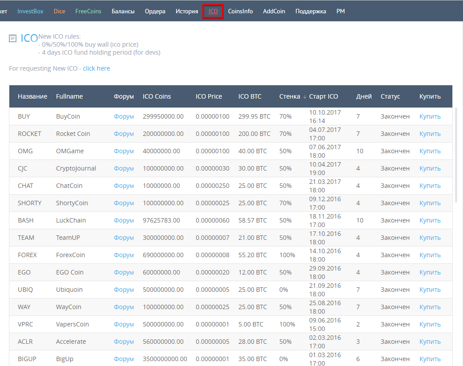Click Купить in the BIGUP row
This screenshot has width=463, height=366.
tap(430, 359)
